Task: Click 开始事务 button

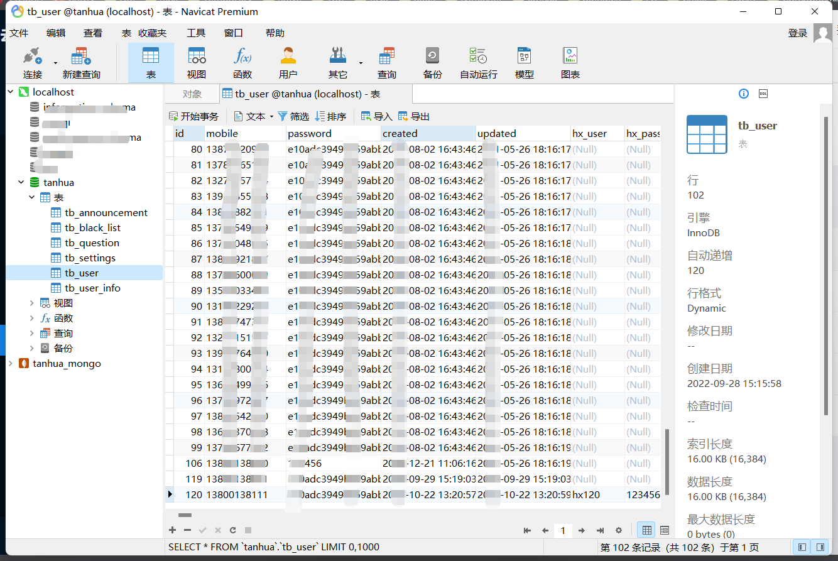Action: (x=193, y=116)
